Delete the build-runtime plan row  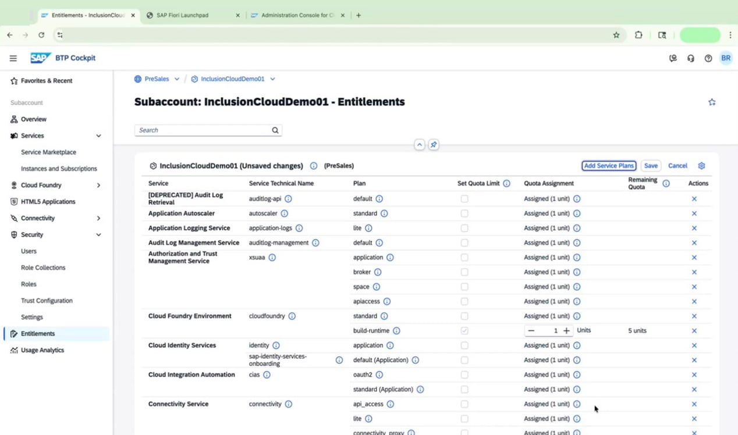click(694, 331)
